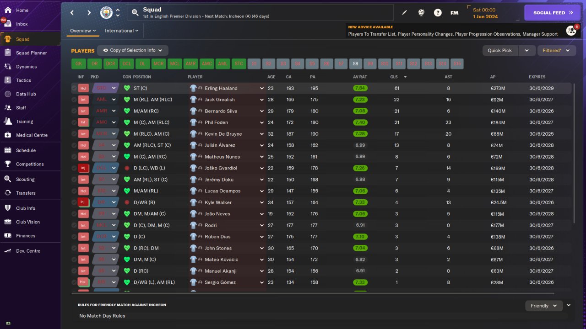
Task: Click the Quick Pick button
Action: point(500,50)
